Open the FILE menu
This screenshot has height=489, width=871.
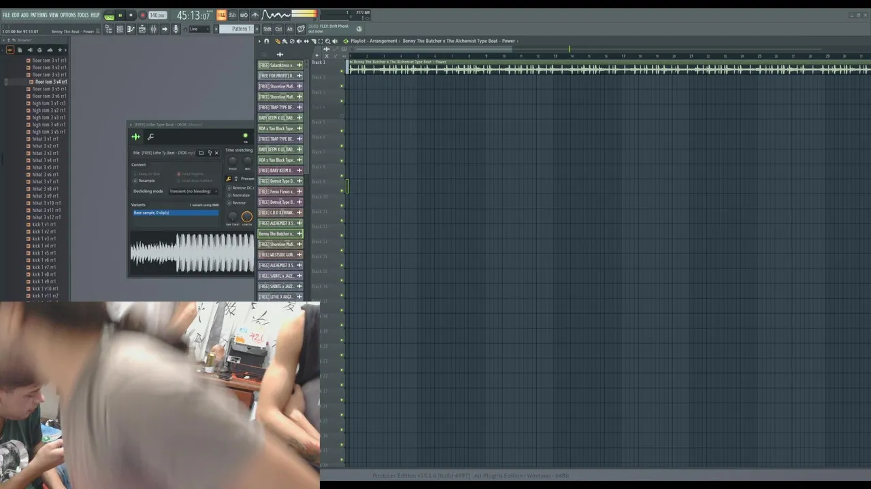[x=6, y=15]
